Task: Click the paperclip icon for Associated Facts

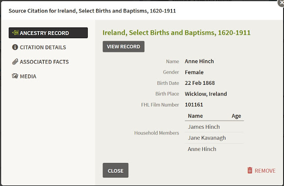Action: coord(15,62)
